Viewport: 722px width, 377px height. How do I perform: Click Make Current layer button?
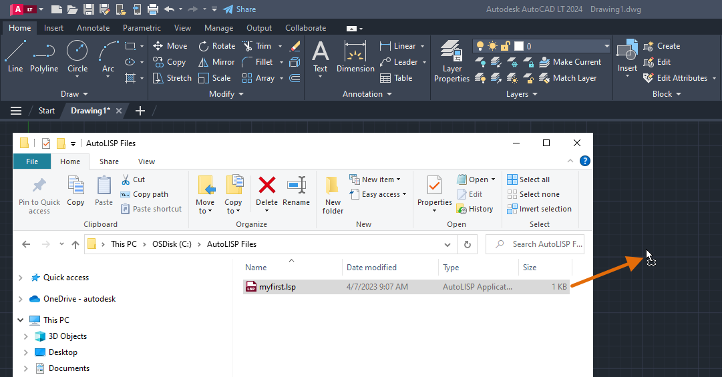pyautogui.click(x=570, y=62)
